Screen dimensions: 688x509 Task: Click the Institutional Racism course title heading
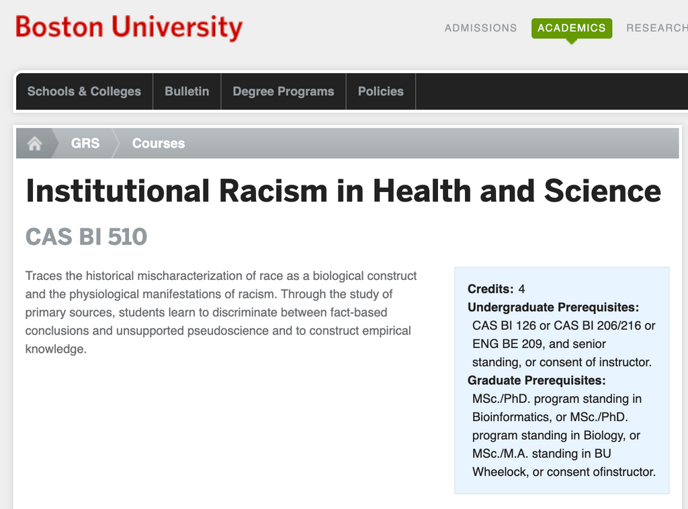[343, 191]
